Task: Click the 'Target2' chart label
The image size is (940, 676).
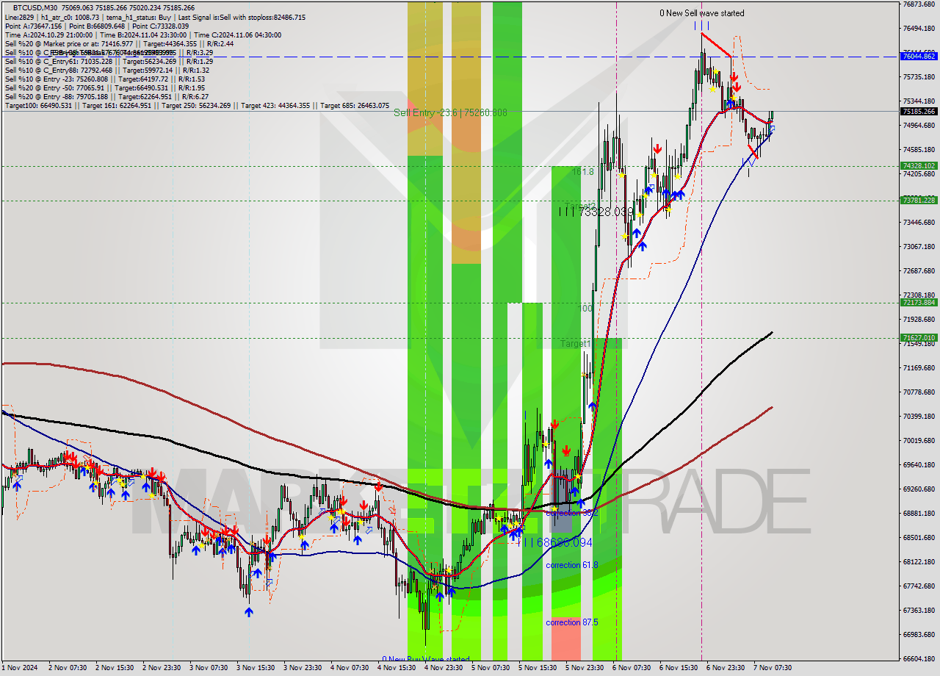Action: pos(580,206)
